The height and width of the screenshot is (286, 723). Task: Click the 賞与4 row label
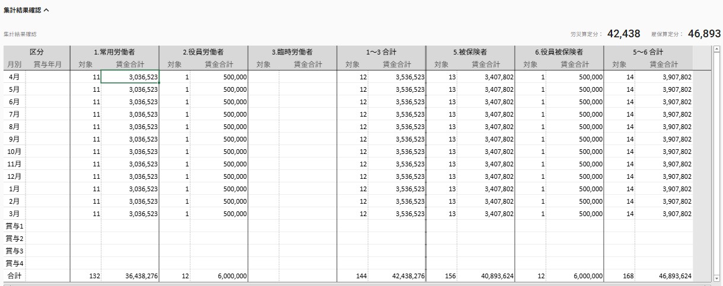pyautogui.click(x=14, y=263)
